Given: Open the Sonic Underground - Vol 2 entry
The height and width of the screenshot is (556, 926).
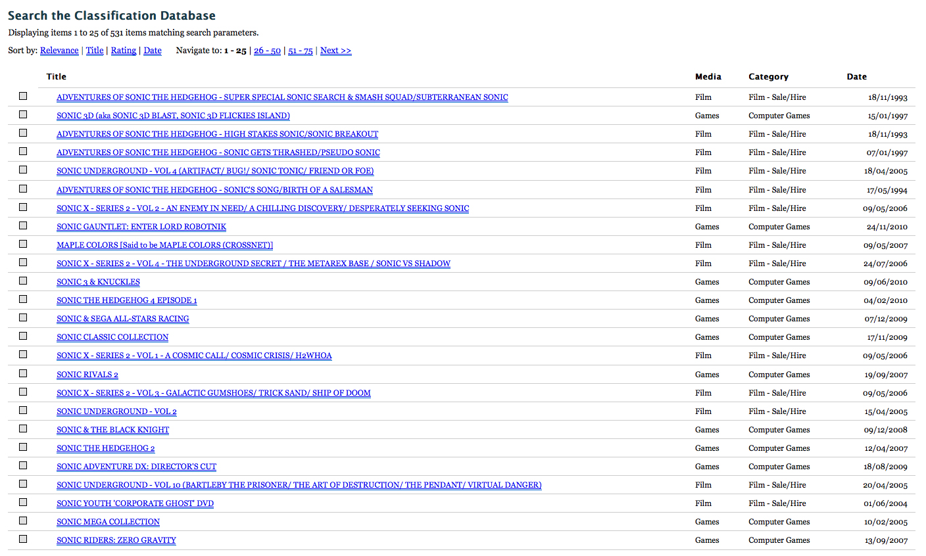Looking at the screenshot, I should [116, 411].
